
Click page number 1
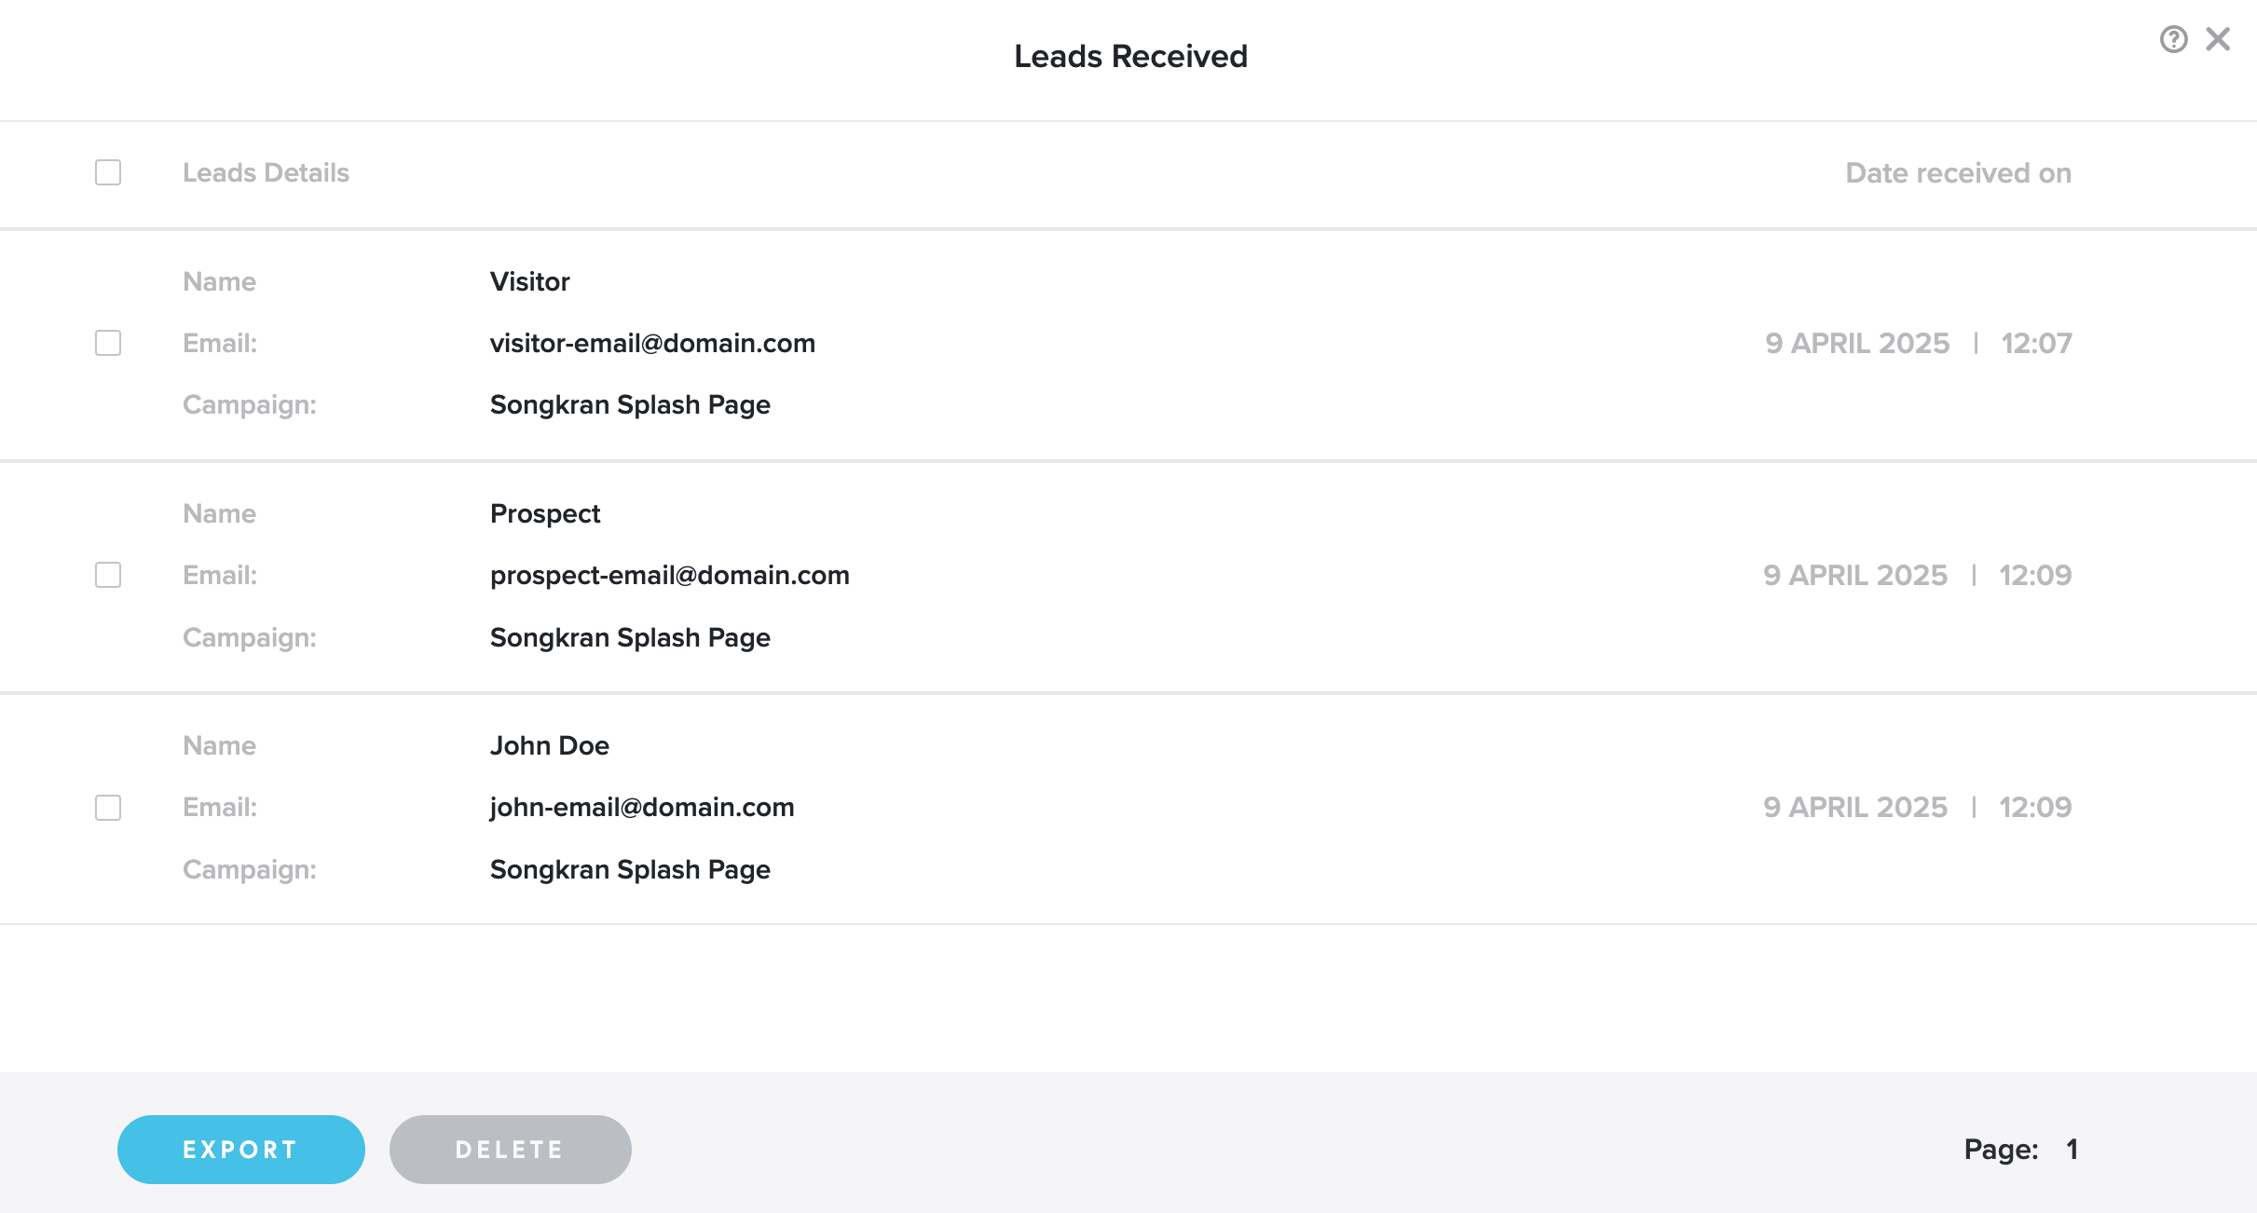tap(2072, 1149)
